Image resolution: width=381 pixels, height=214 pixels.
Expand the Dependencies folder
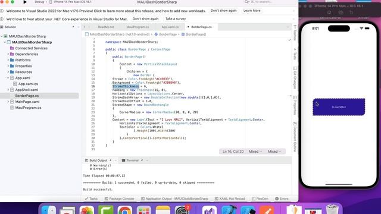click(x=8, y=54)
